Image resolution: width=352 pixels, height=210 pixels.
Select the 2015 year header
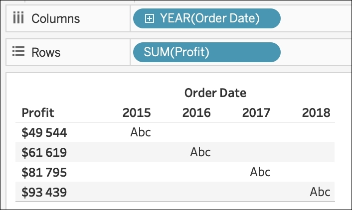tap(137, 112)
